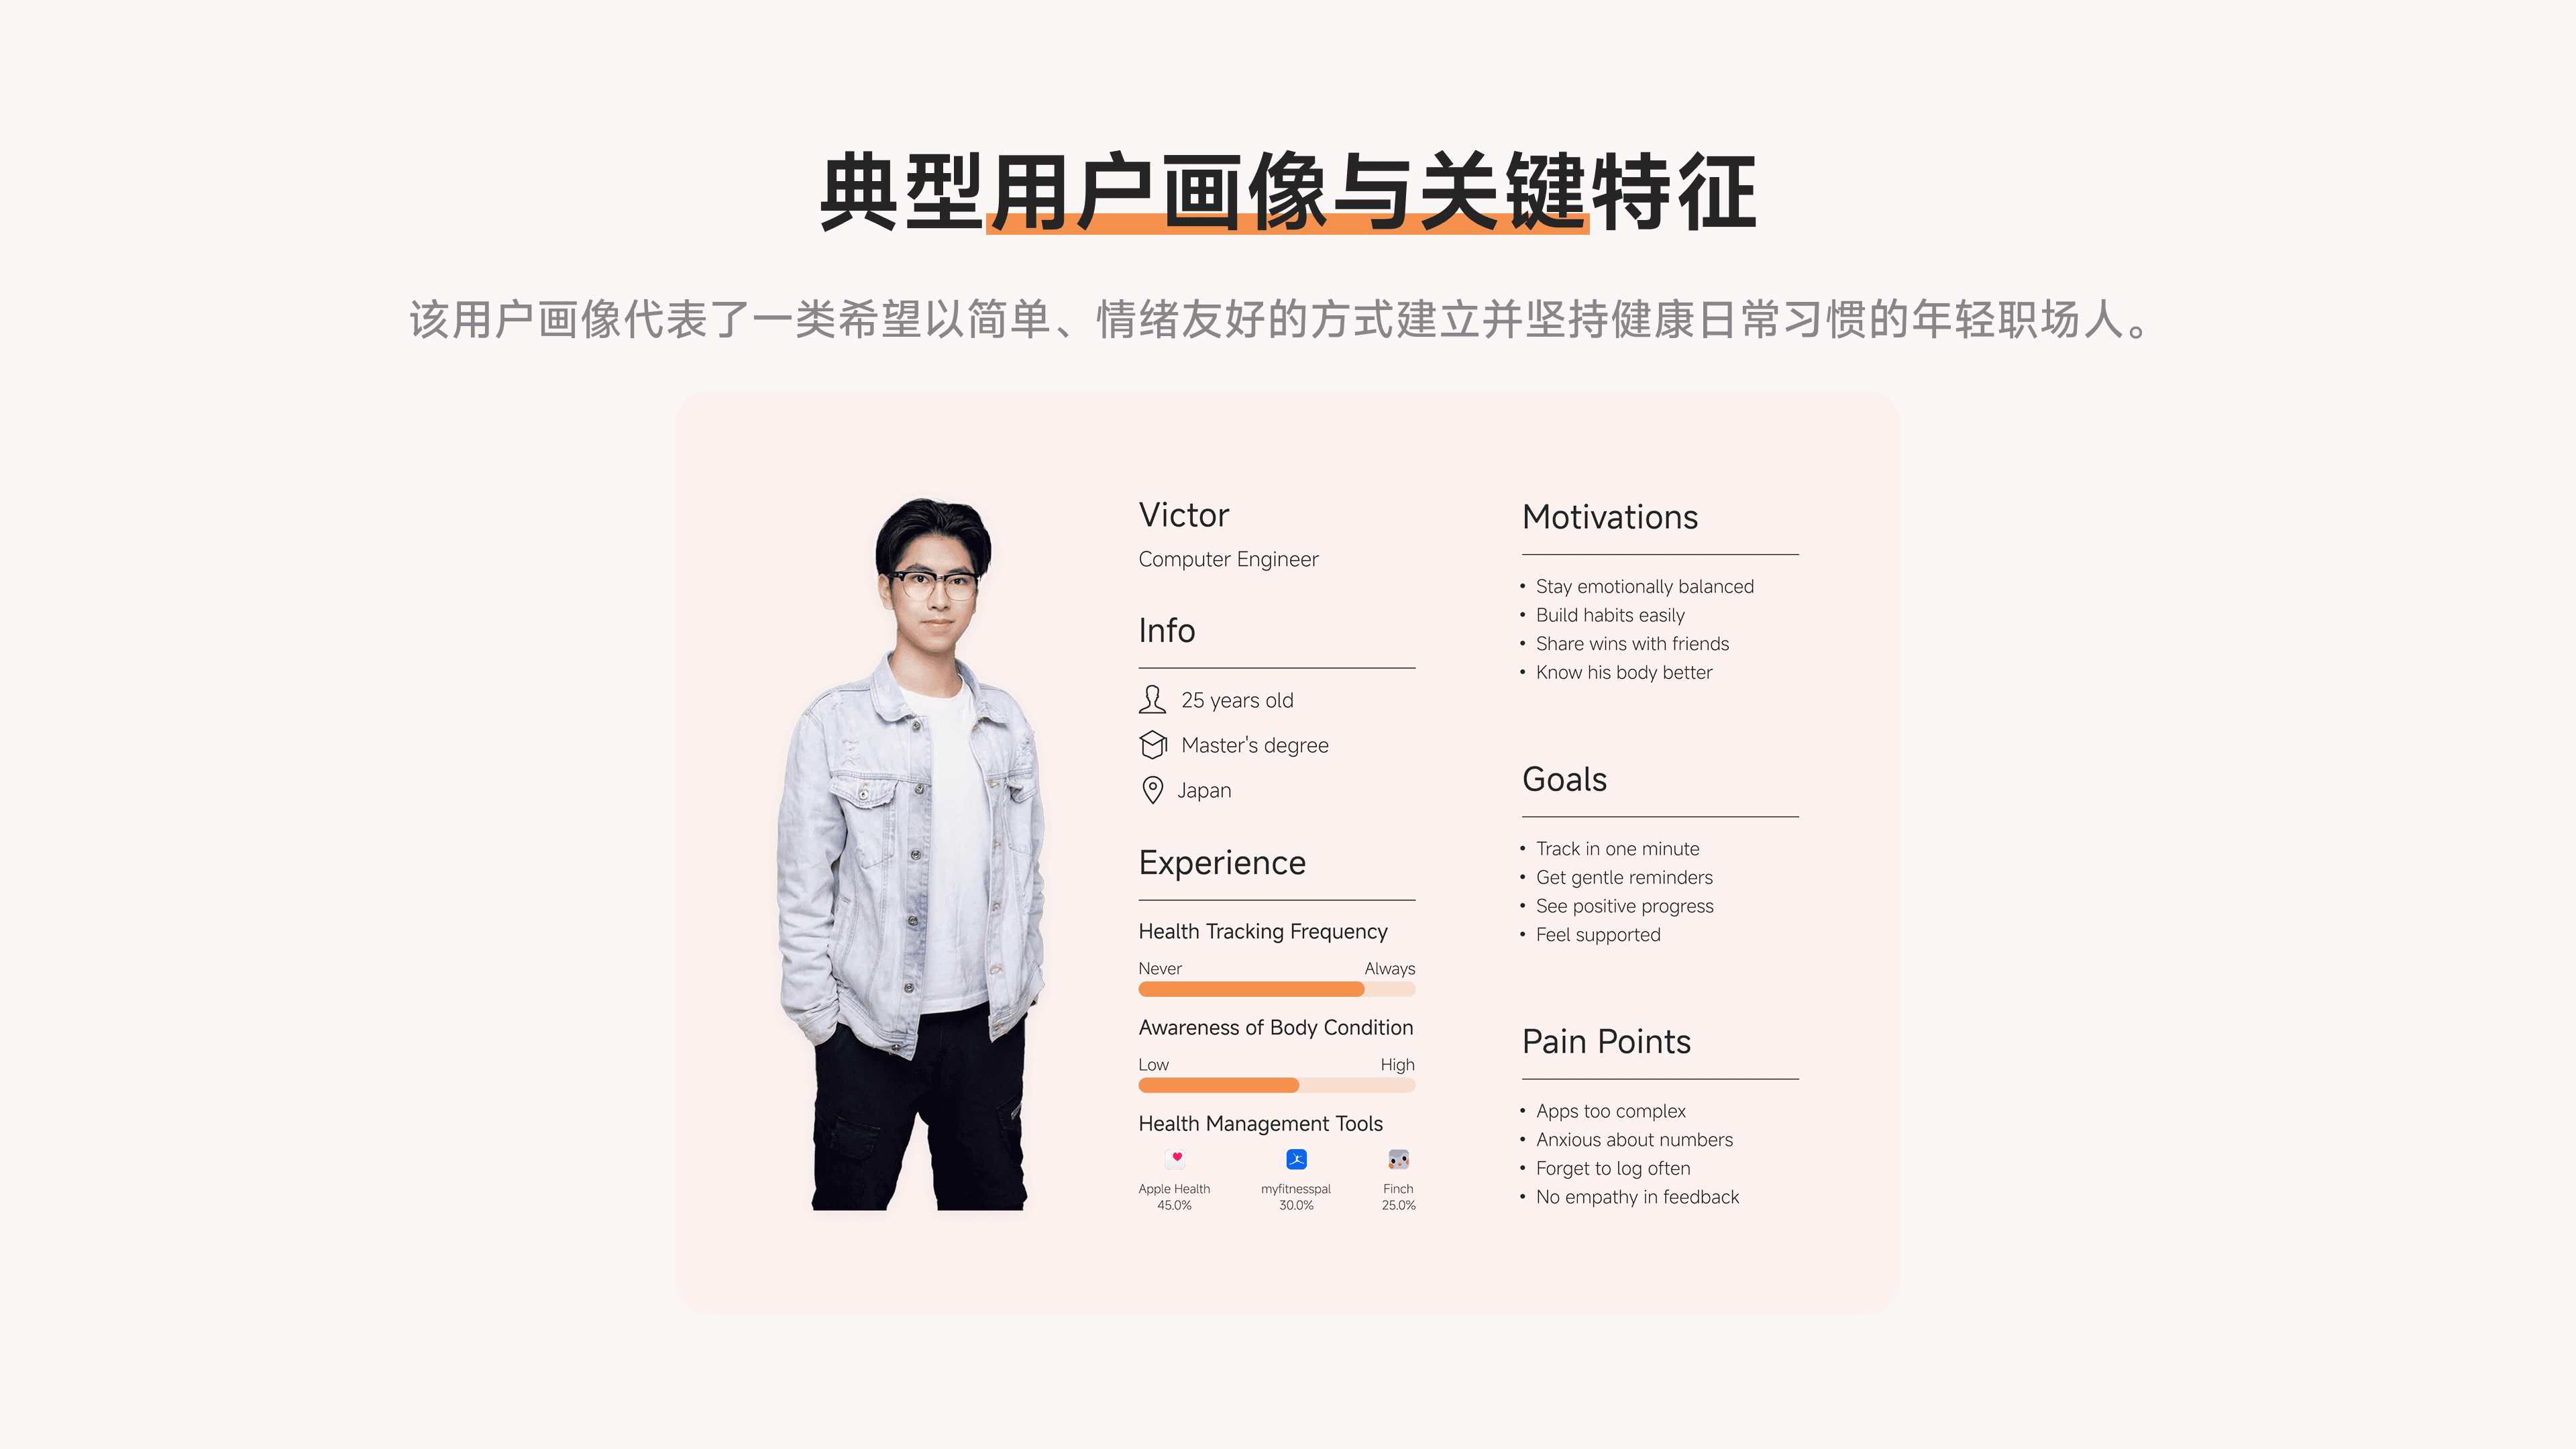Click the Health Tracking Frequency progress bar
Viewport: 2576px width, 1449px height.
point(1277,989)
